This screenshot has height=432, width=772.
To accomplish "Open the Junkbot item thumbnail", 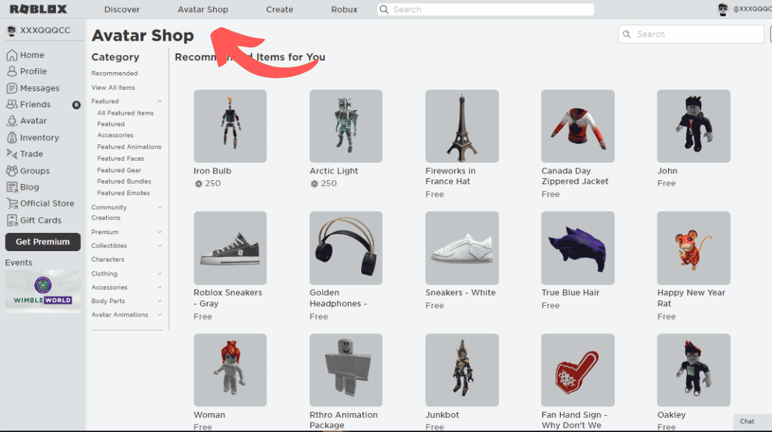I will [x=462, y=370].
